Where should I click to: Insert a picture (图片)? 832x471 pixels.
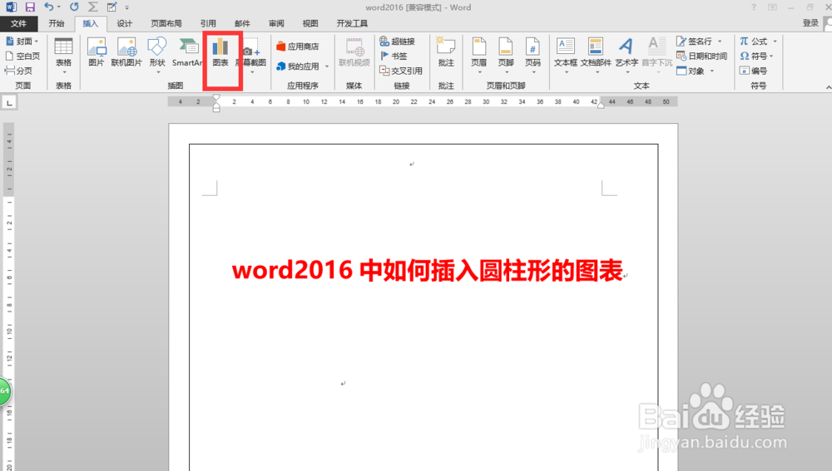[x=96, y=52]
